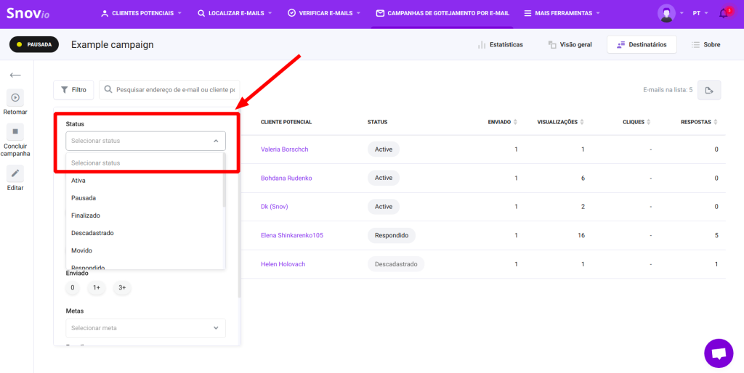744x373 pixels.
Task: Sort by the Cliques column
Action: tap(636, 123)
